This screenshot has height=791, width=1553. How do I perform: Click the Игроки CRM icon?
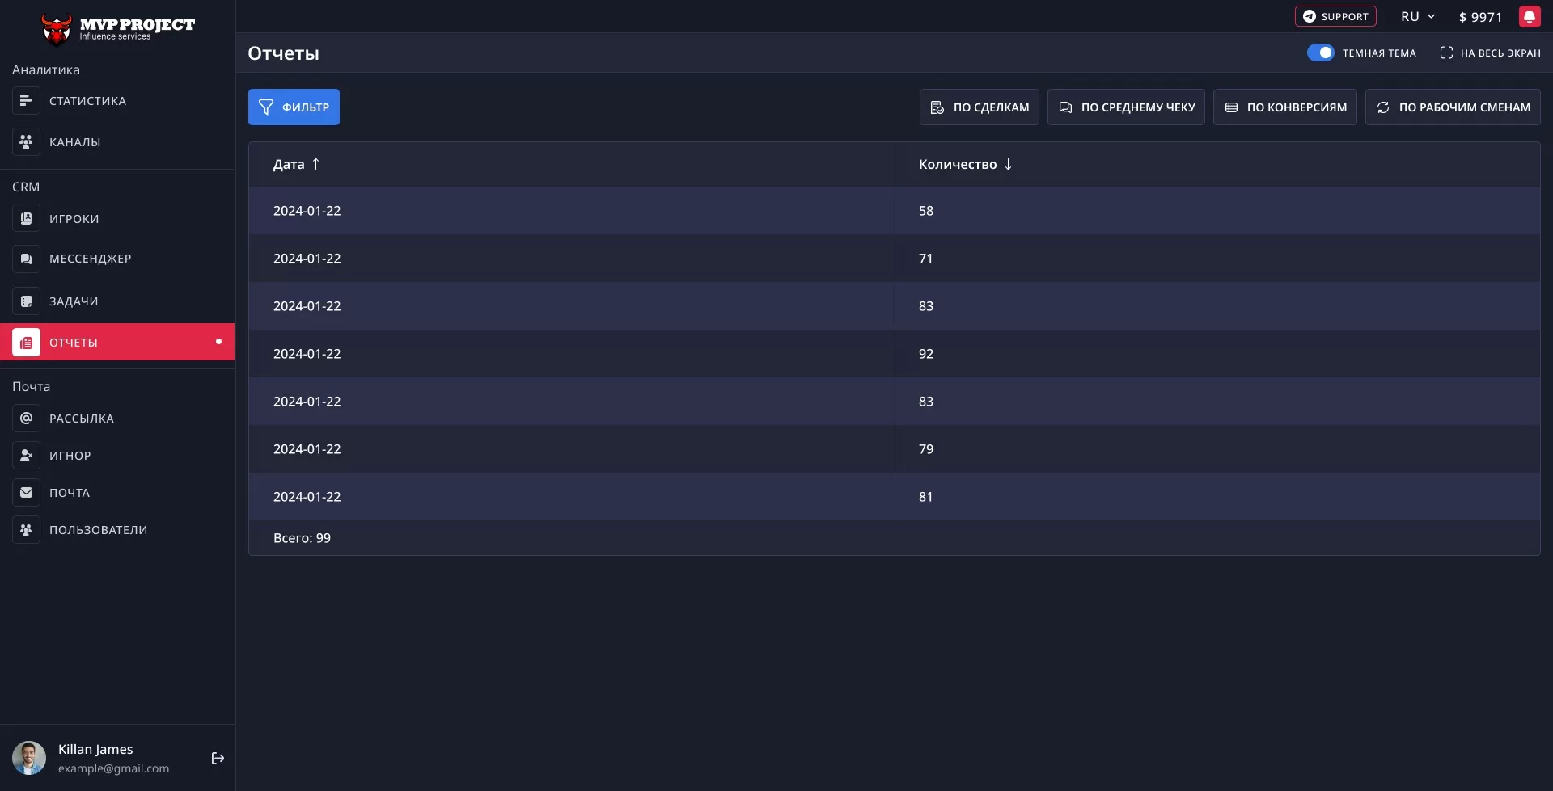click(x=26, y=218)
